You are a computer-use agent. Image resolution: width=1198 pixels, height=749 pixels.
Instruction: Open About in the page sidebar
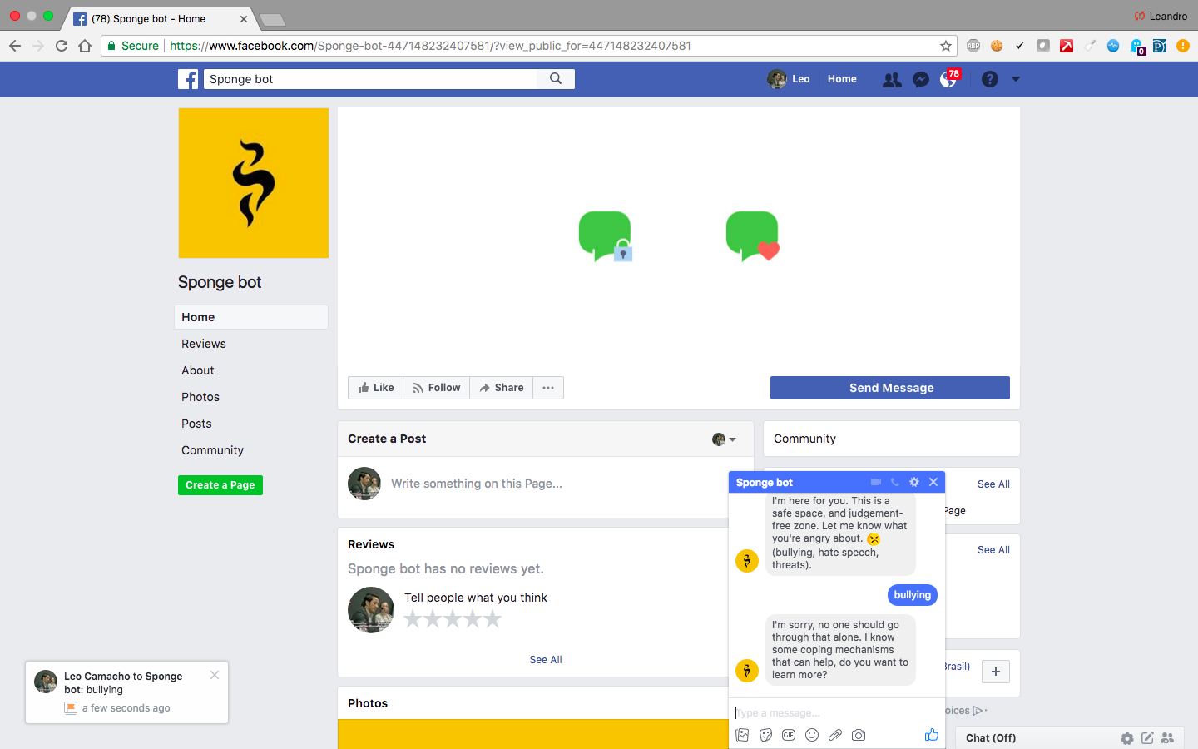[198, 370]
